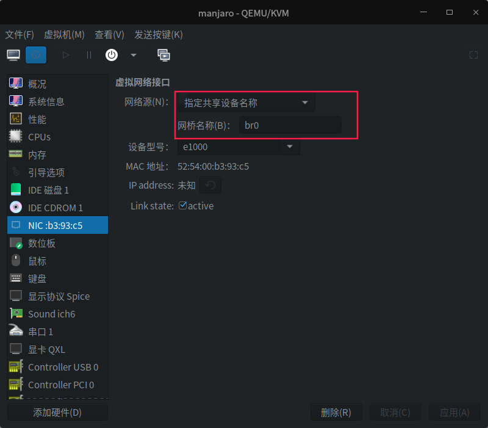Select 显卡 QXL entry
The height and width of the screenshot is (428, 488).
pyautogui.click(x=57, y=349)
